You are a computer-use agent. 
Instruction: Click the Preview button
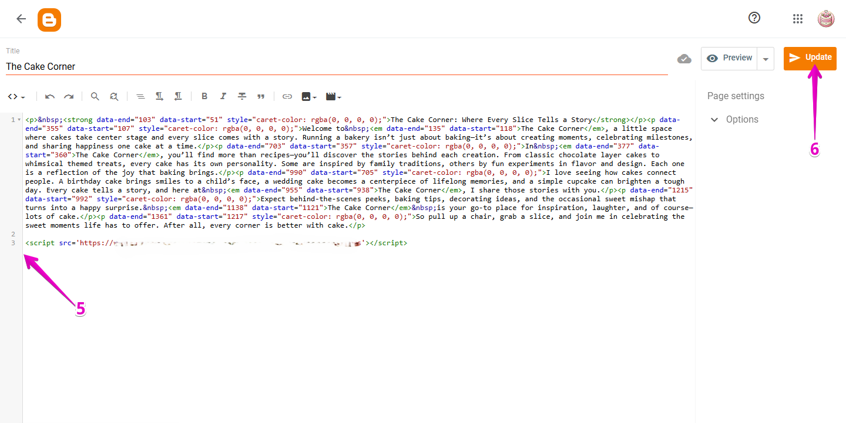point(728,58)
